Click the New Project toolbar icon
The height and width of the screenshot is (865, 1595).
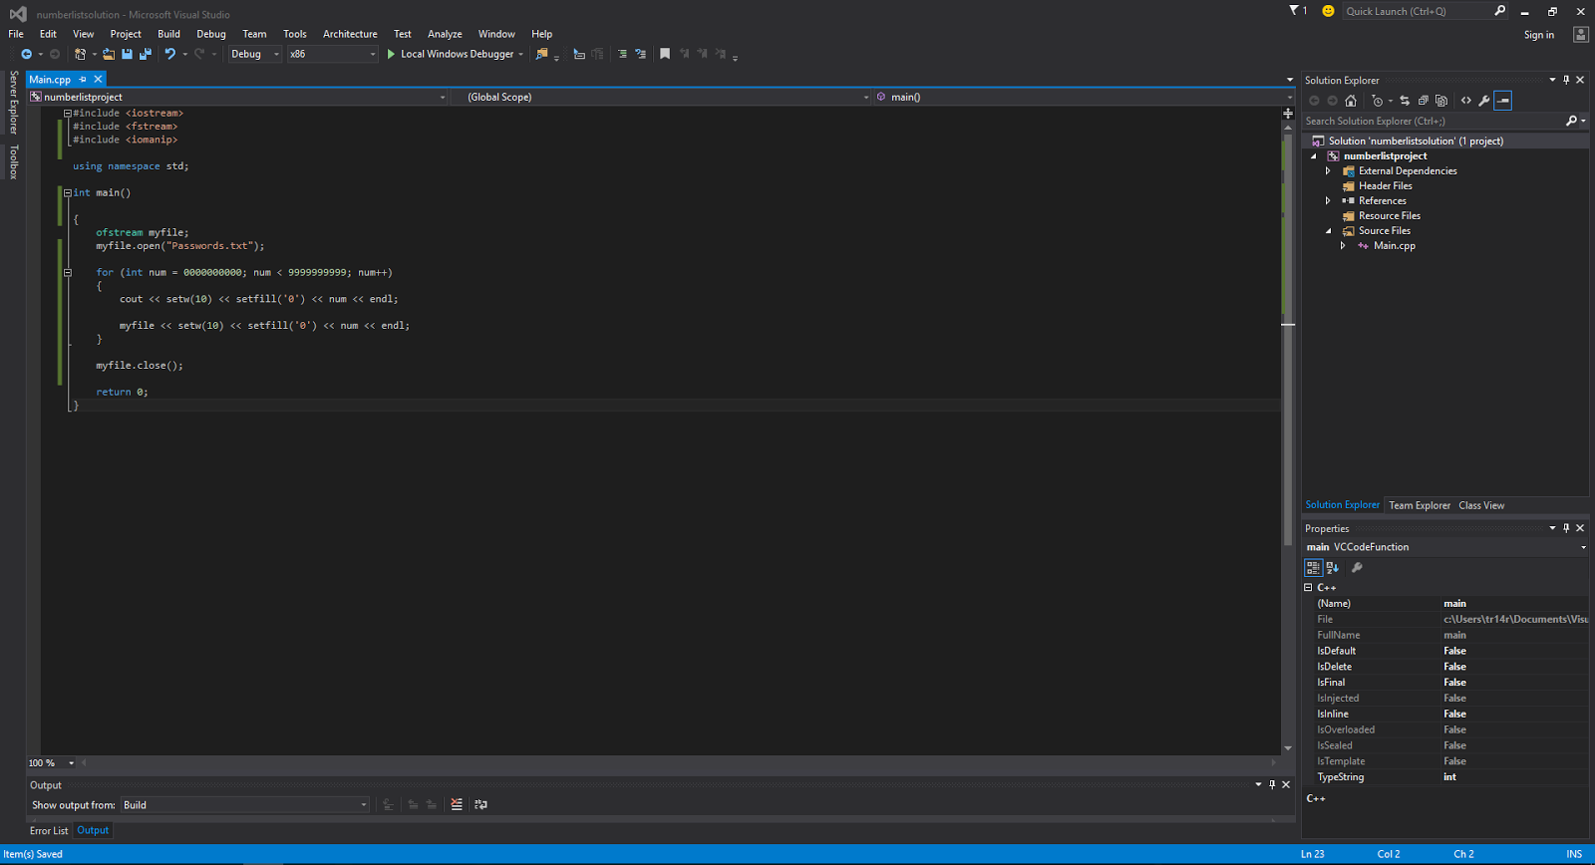click(x=80, y=54)
